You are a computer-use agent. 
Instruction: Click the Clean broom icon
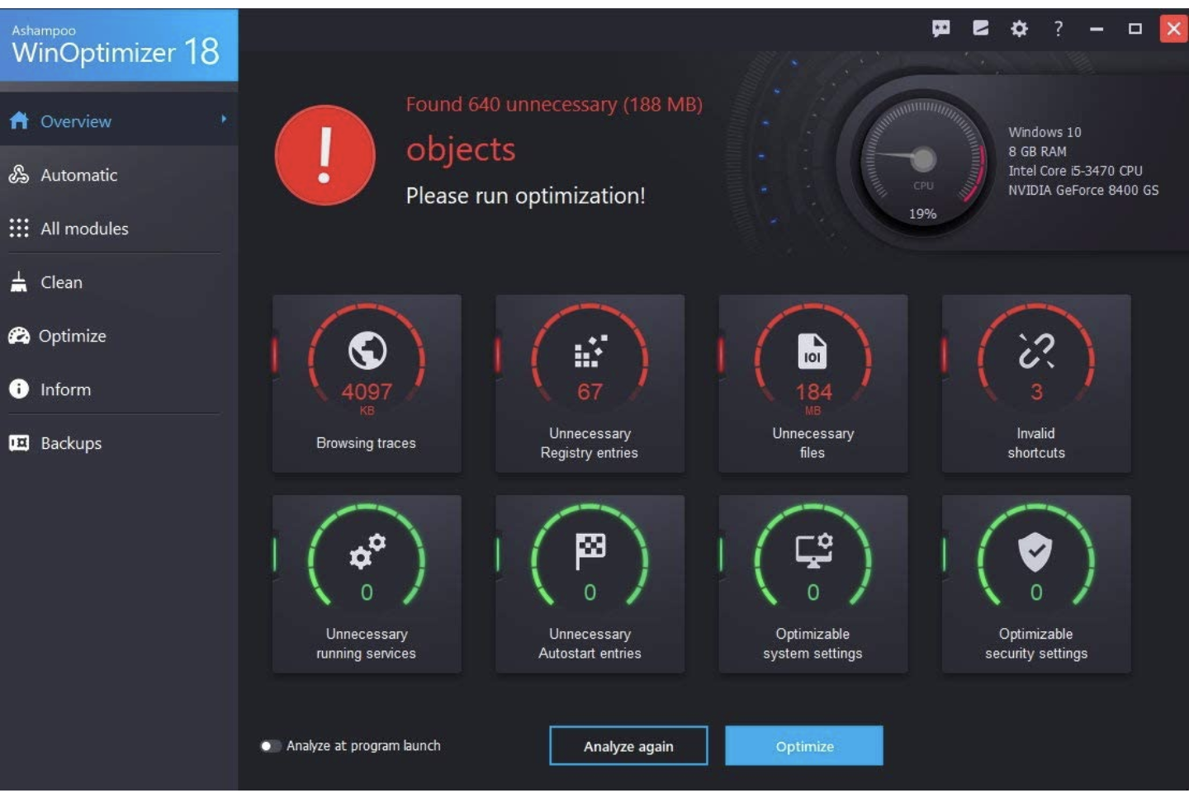pos(19,282)
